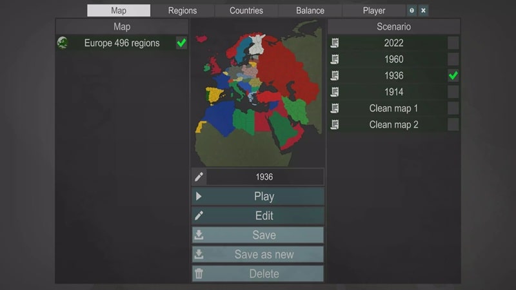Click the pencil icon beside the name field

coord(199,177)
